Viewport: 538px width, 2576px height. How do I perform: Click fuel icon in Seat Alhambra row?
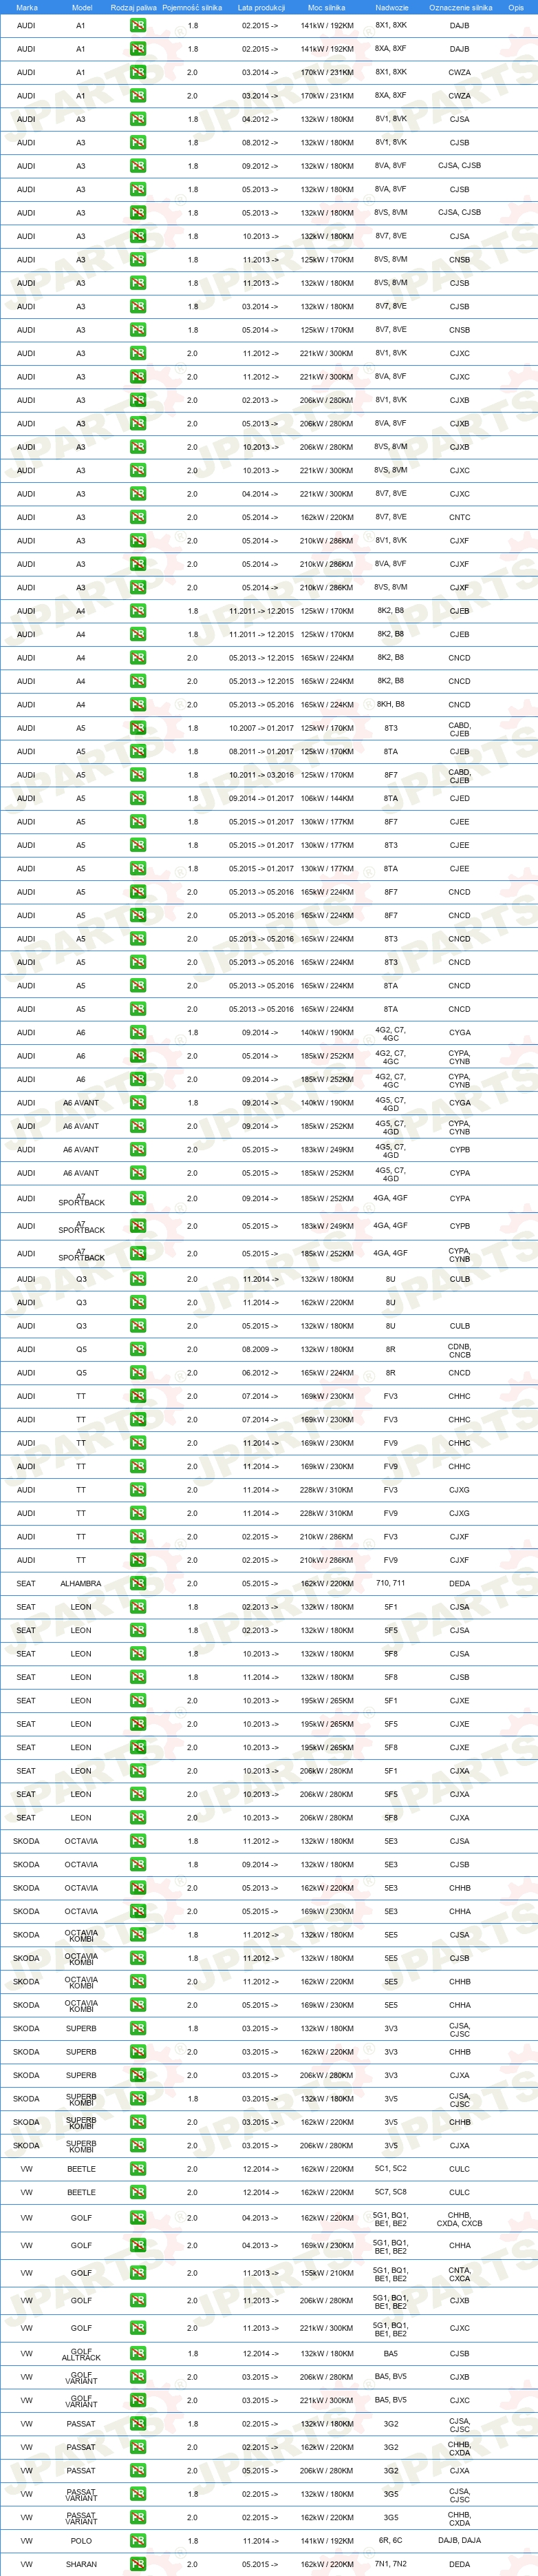click(x=138, y=1583)
